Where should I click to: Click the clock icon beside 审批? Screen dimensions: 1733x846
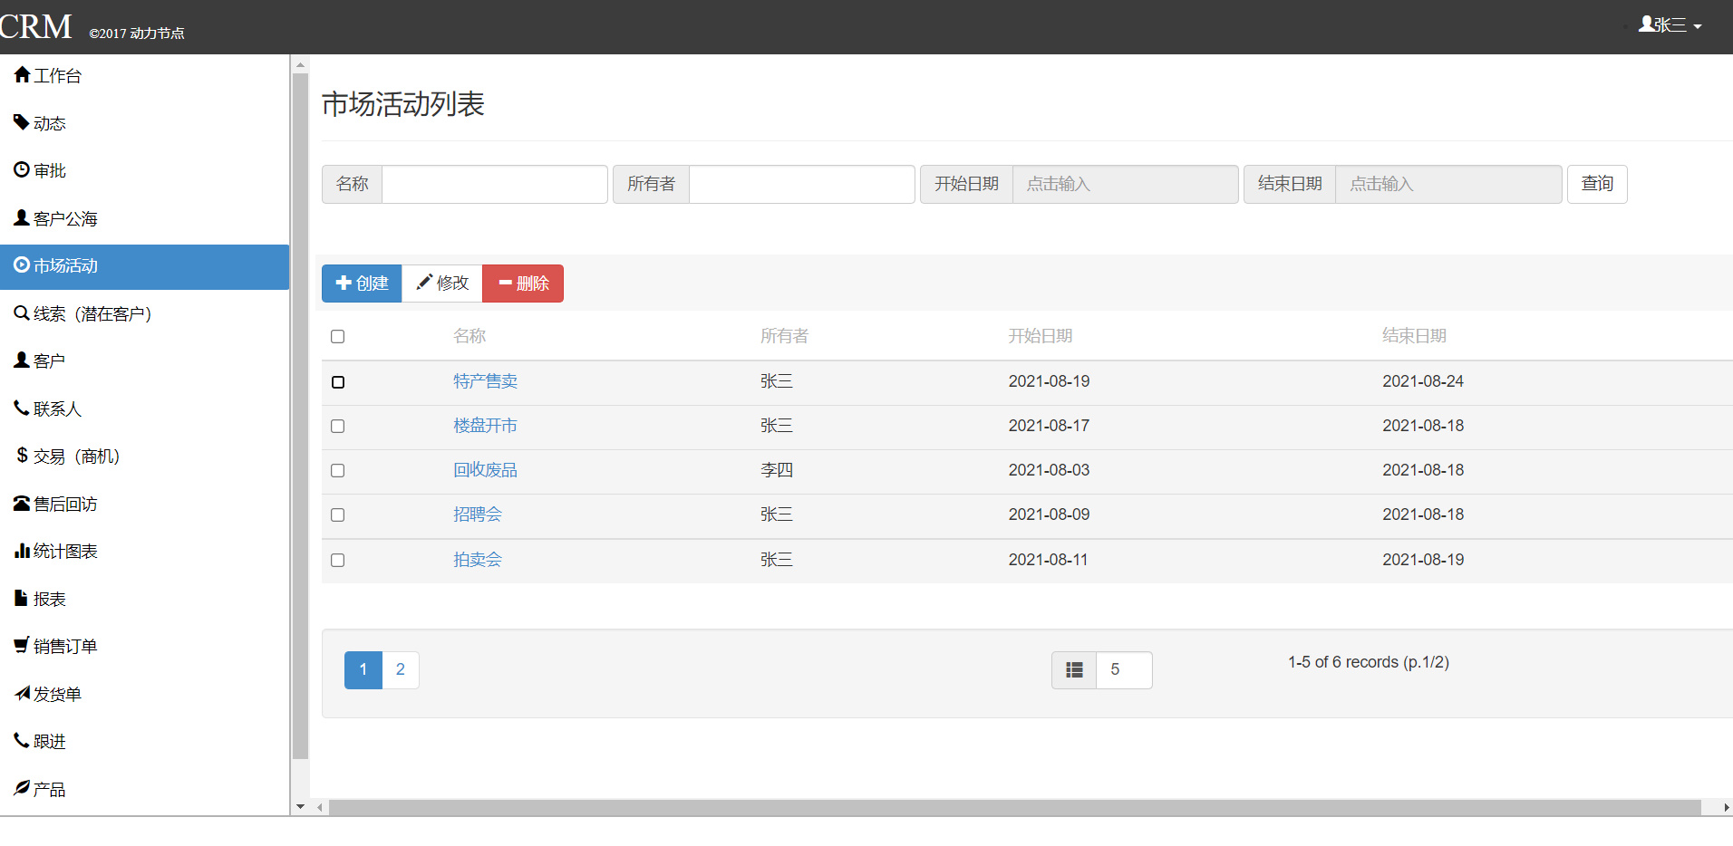click(x=22, y=169)
